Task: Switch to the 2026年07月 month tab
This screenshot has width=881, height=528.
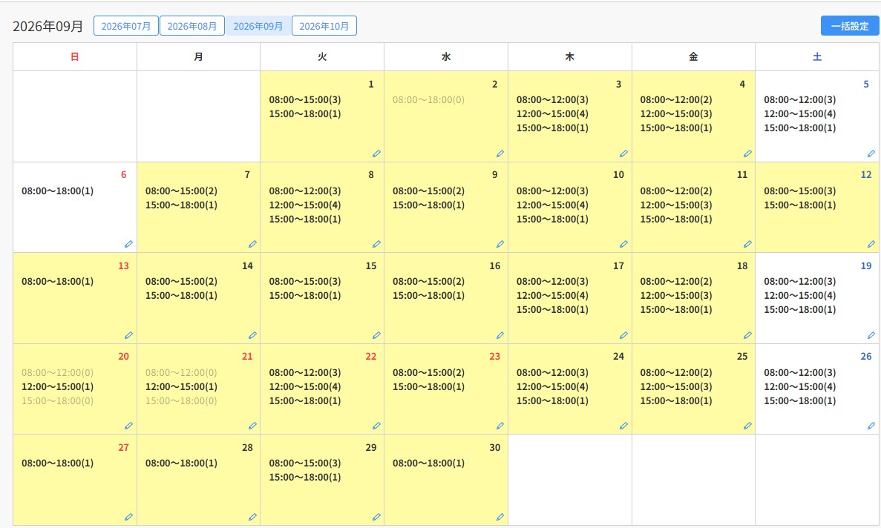Action: point(126,26)
